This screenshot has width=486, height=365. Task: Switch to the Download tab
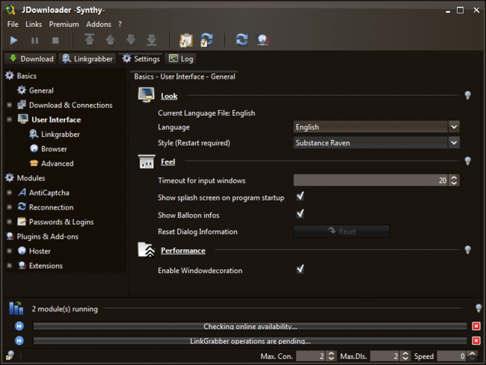tap(31, 58)
